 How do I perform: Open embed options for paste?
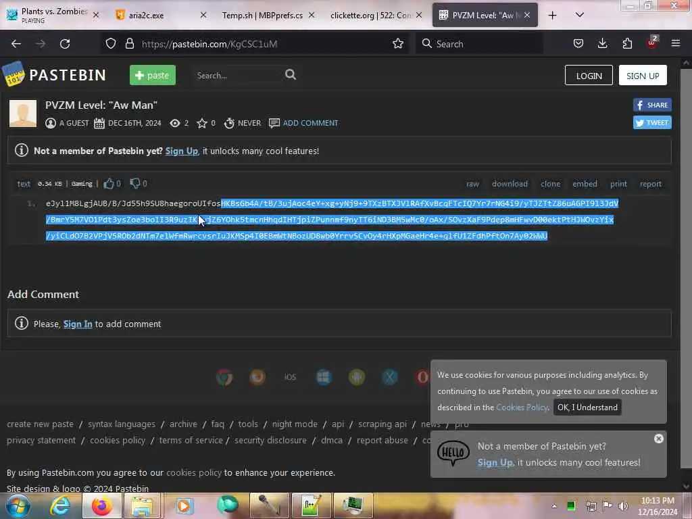585,184
